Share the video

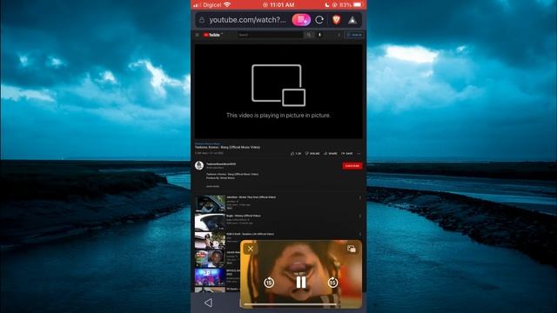331,153
